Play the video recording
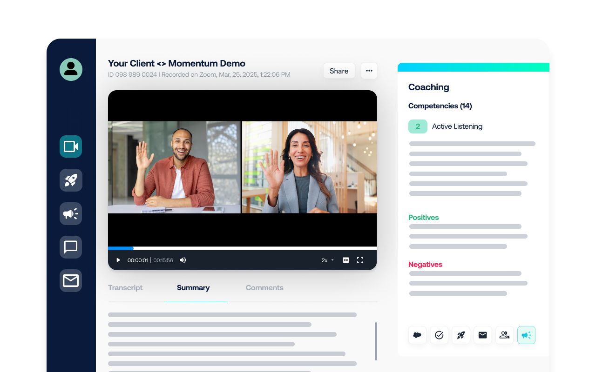The height and width of the screenshot is (372, 596). pos(118,260)
